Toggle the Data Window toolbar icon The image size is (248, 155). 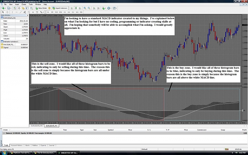[19, 8]
